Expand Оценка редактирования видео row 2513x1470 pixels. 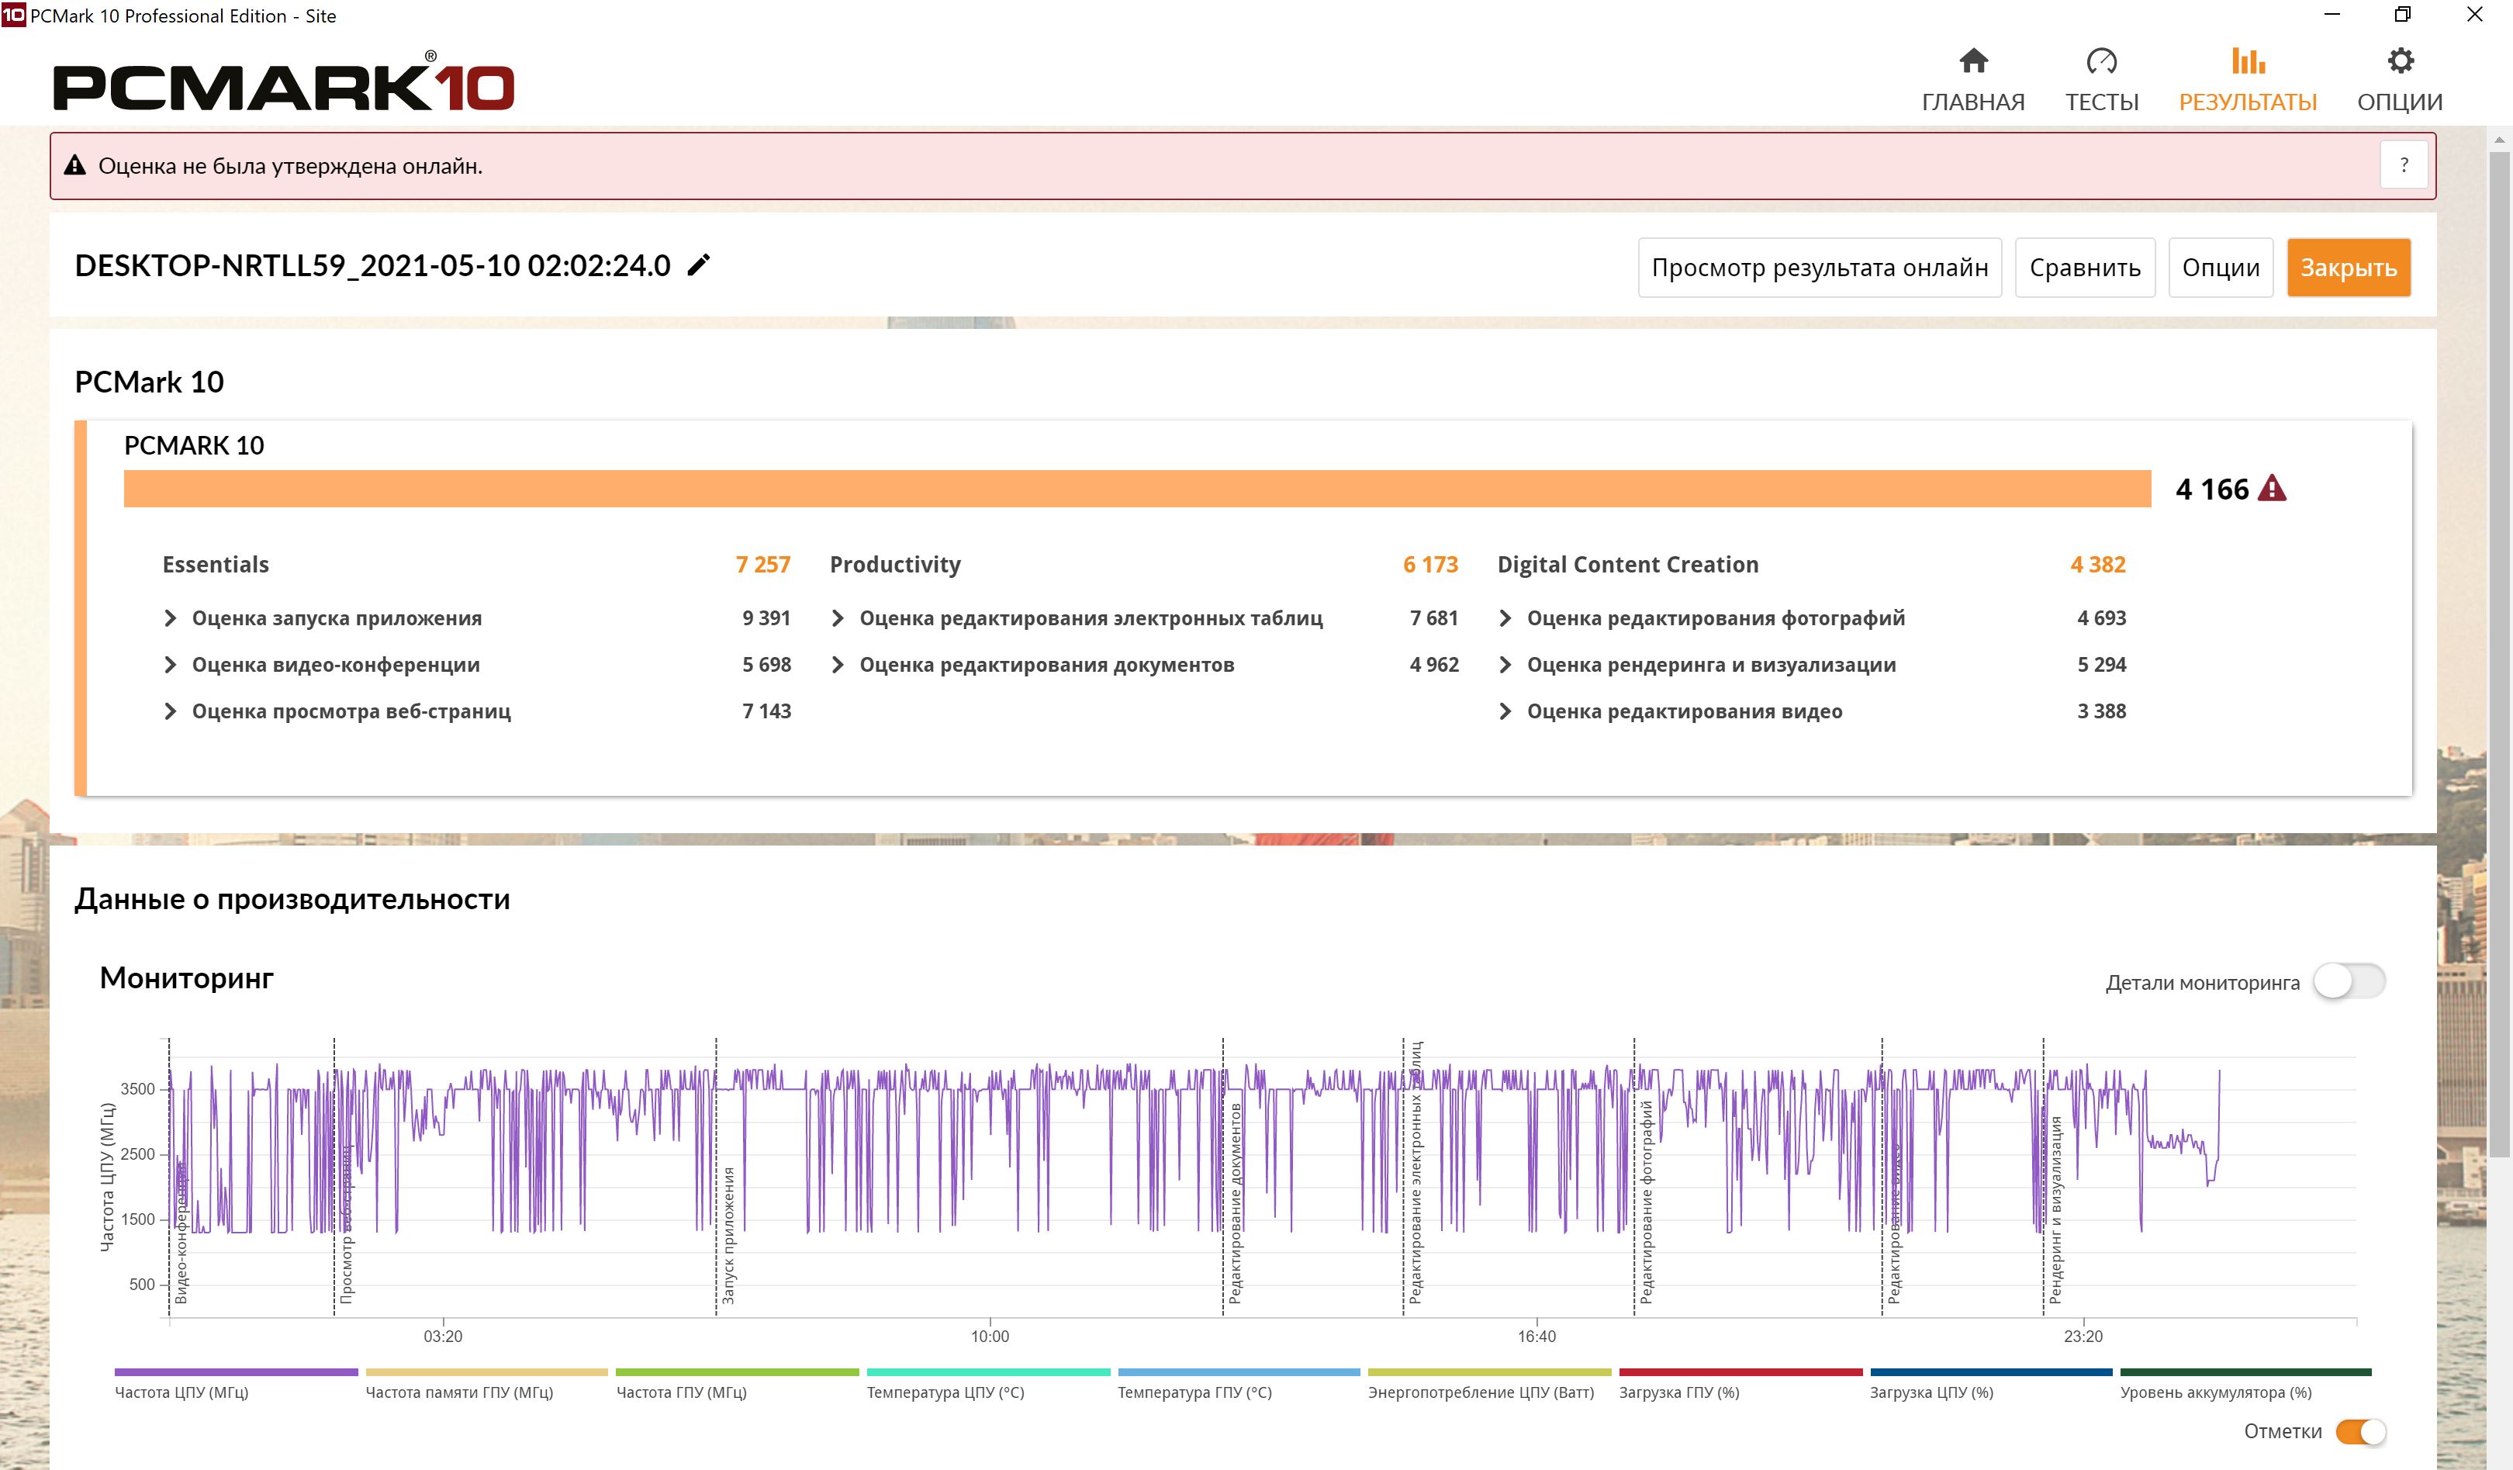[1505, 711]
